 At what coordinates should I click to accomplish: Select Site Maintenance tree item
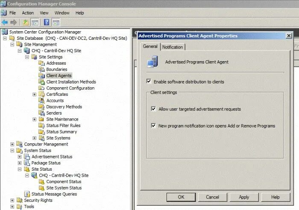(62, 119)
